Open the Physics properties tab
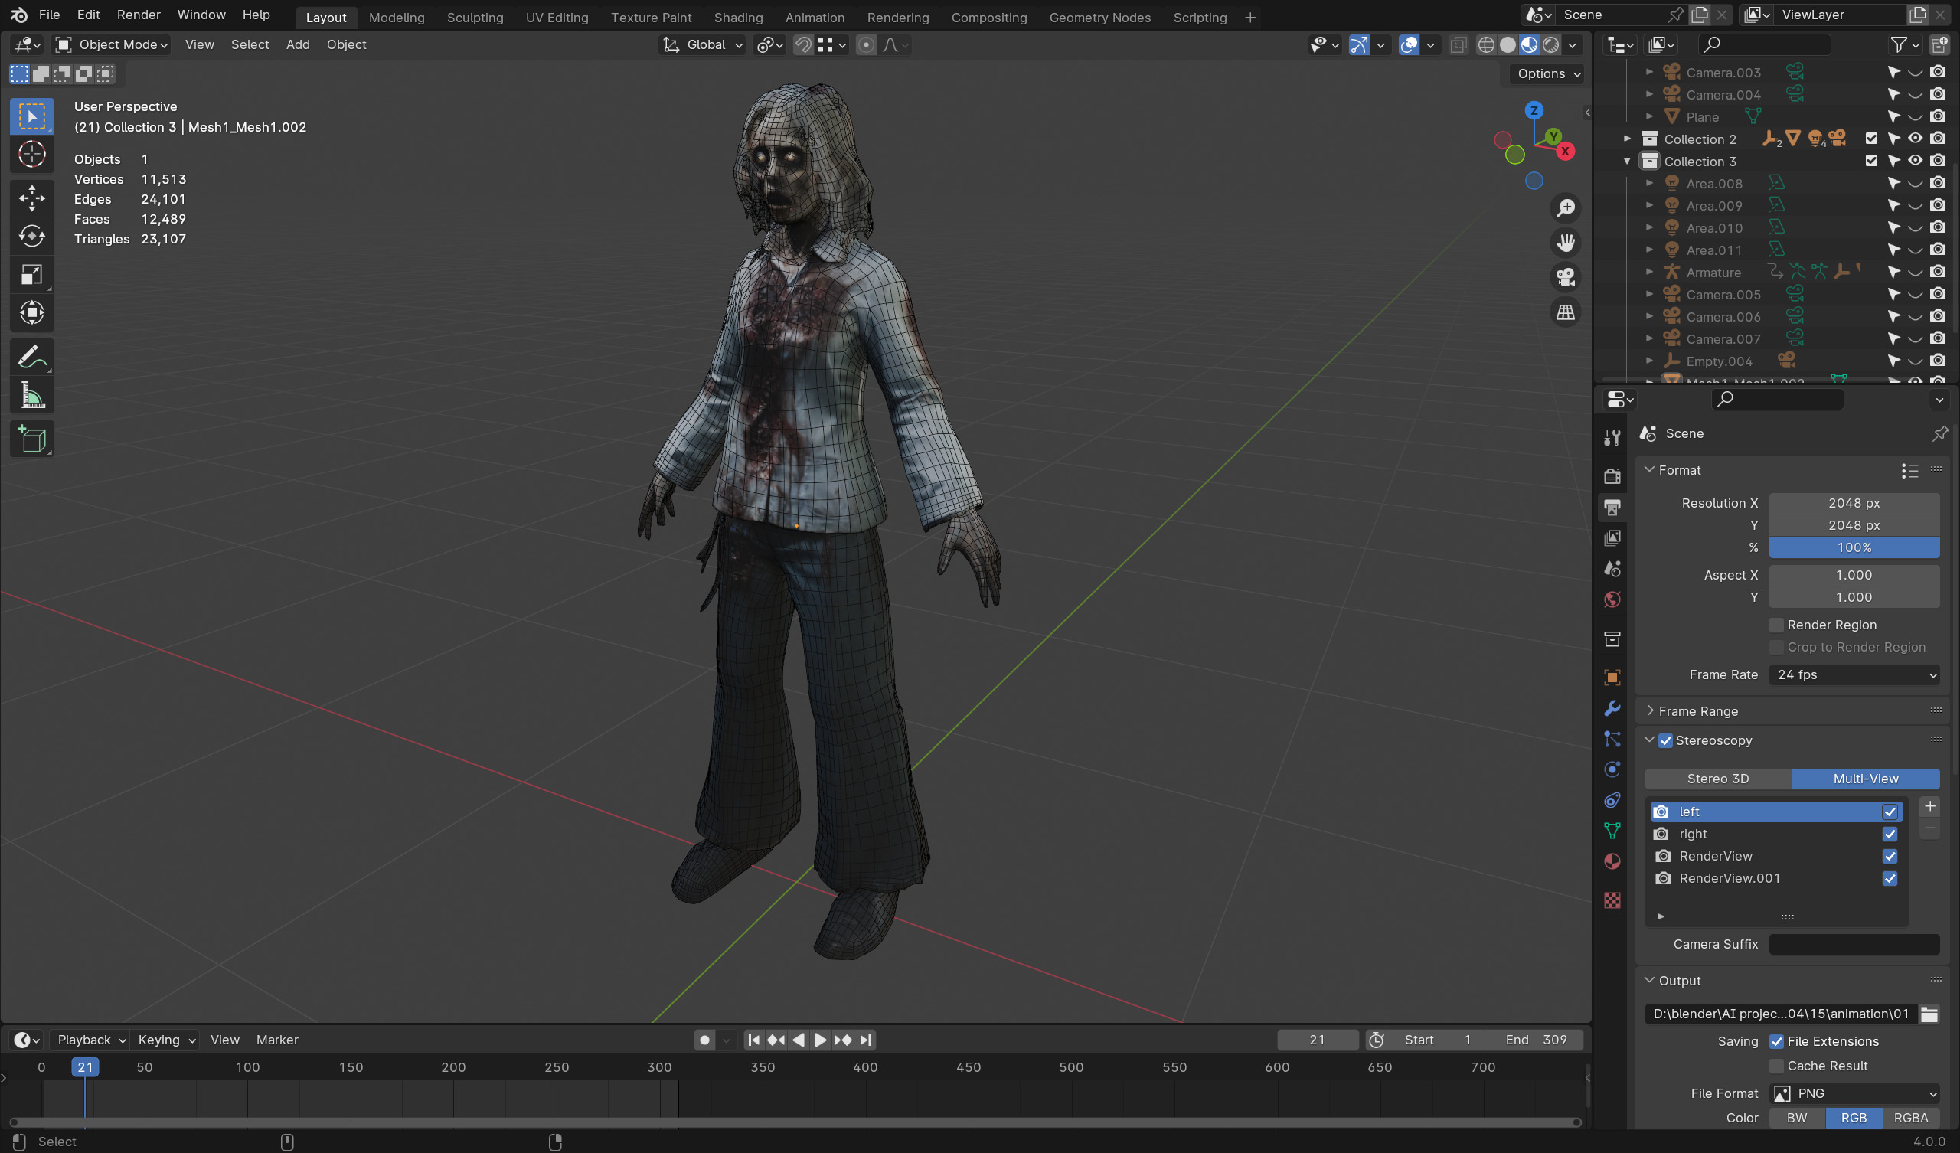The height and width of the screenshot is (1153, 1960). (x=1612, y=769)
